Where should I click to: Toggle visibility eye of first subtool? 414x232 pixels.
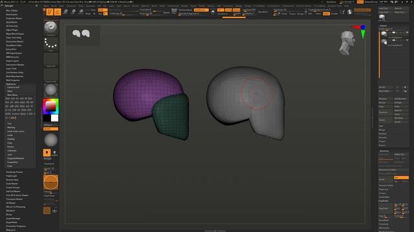pyautogui.click(x=407, y=33)
